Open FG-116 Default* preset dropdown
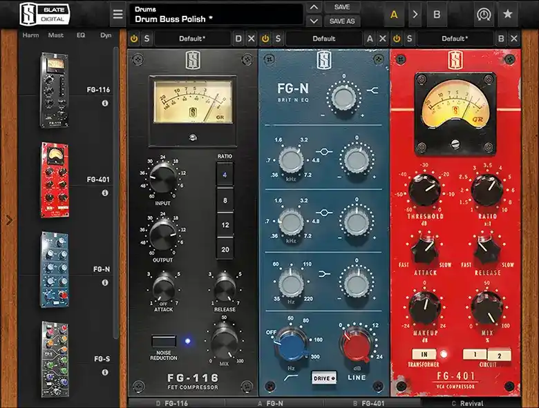This screenshot has width=539, height=408. click(x=192, y=39)
